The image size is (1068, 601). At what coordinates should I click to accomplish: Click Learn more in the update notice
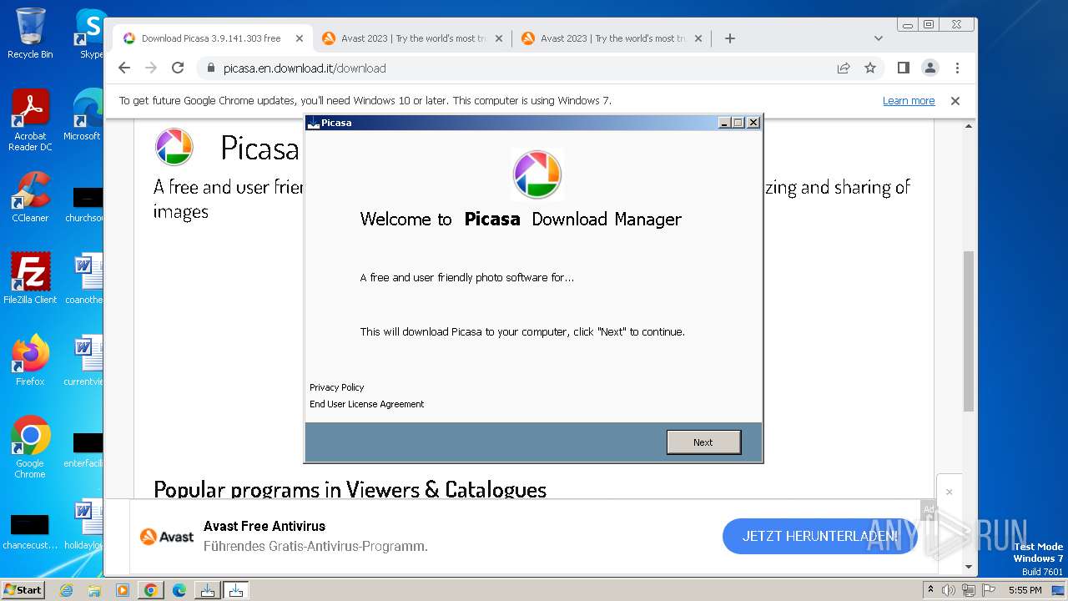909,101
